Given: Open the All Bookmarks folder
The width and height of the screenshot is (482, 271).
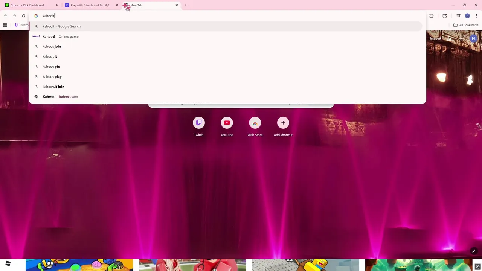Looking at the screenshot, I should pyautogui.click(x=466, y=25).
